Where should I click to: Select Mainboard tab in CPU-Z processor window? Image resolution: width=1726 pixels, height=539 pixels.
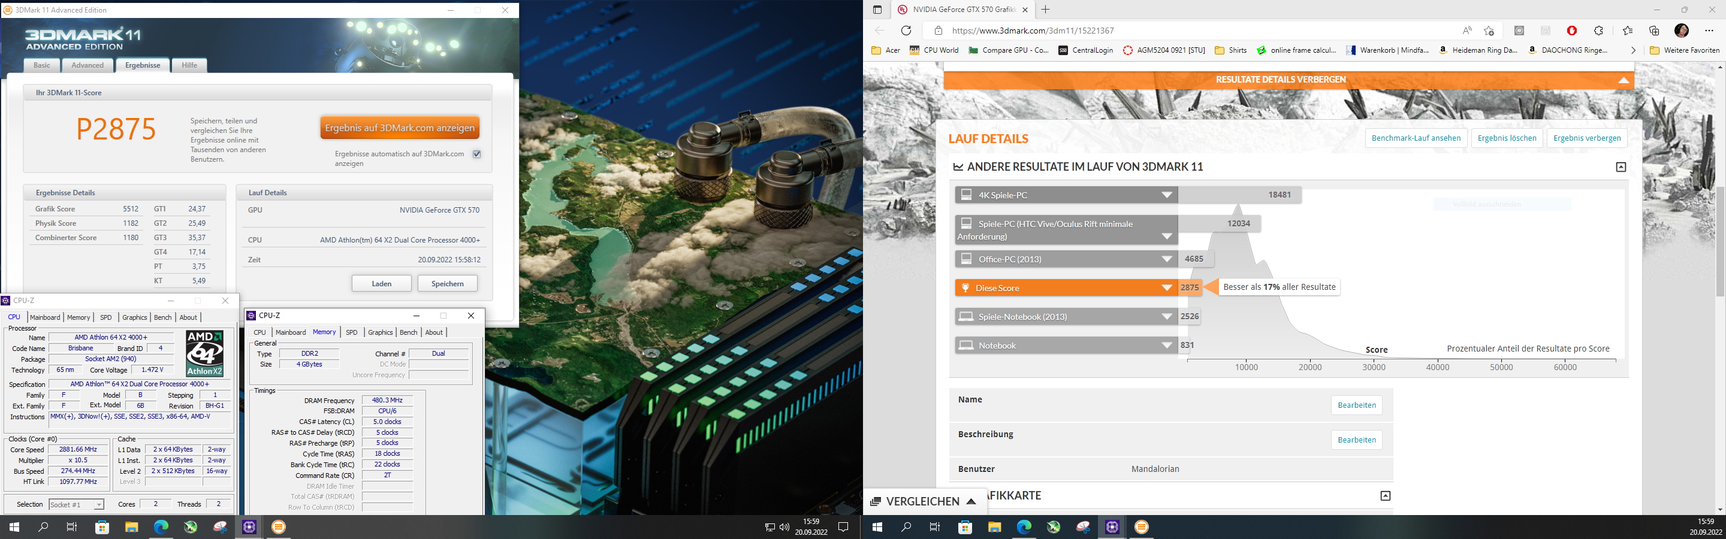pyautogui.click(x=45, y=317)
